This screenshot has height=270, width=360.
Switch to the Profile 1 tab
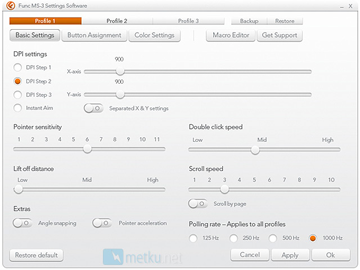[46, 21]
